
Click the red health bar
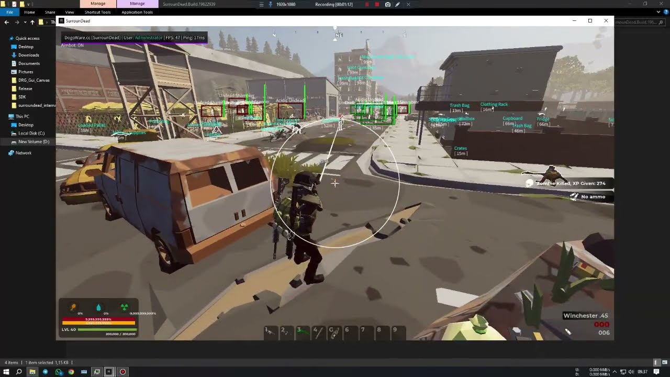tap(98, 319)
